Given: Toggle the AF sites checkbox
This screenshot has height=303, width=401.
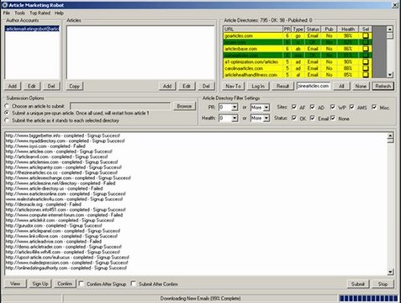Looking at the screenshot, I should click(294, 107).
